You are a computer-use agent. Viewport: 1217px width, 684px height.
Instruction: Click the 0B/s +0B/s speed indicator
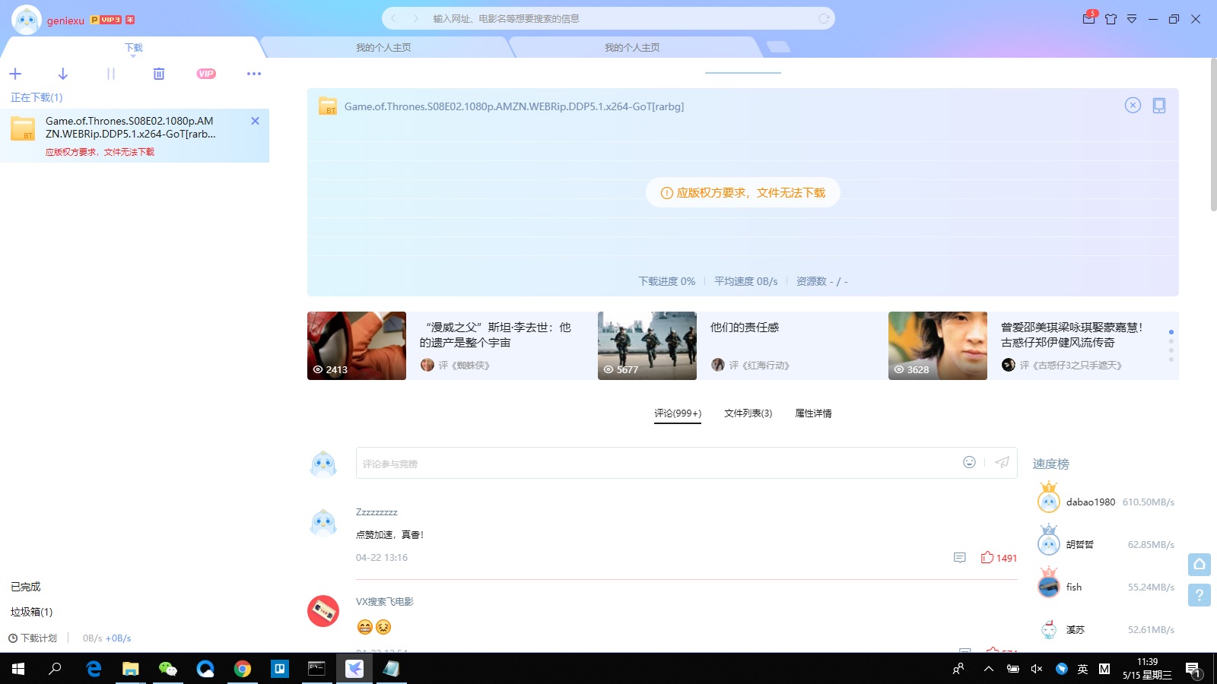click(x=106, y=638)
